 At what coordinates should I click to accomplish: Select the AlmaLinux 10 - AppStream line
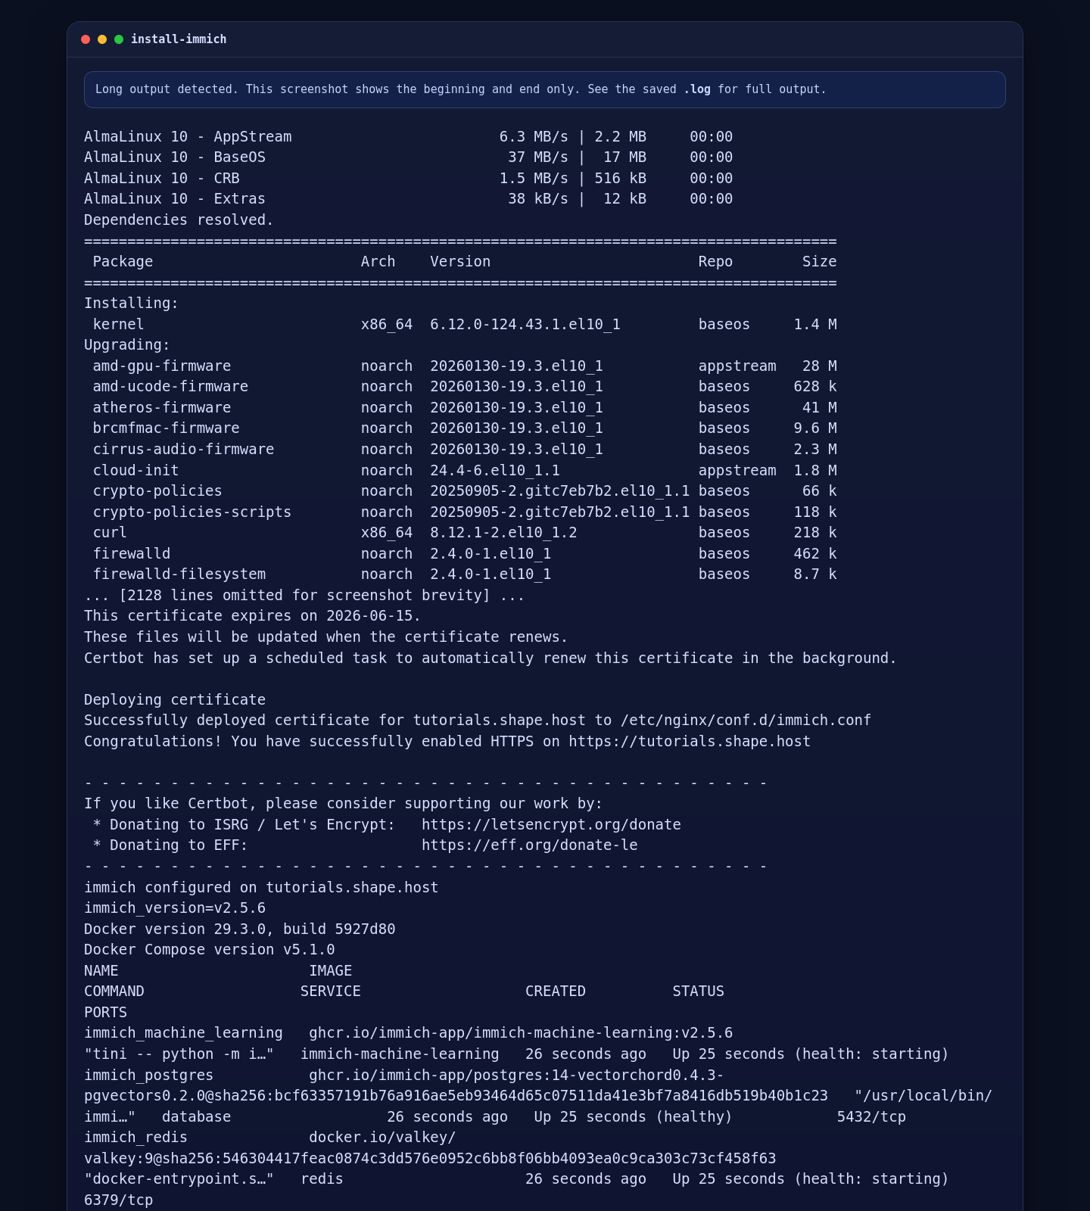coord(409,137)
